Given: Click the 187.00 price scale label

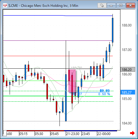Looking at the screenshot, I should [x=127, y=50].
